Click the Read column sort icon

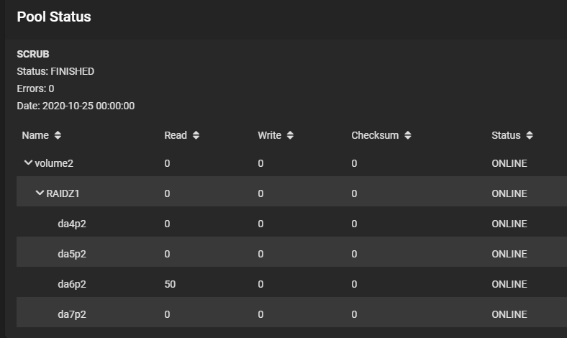[196, 135]
